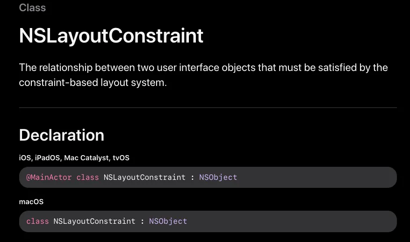Image resolution: width=410 pixels, height=242 pixels.
Task: Click NSLayoutConstraint in the macOS code line
Action: 94,221
